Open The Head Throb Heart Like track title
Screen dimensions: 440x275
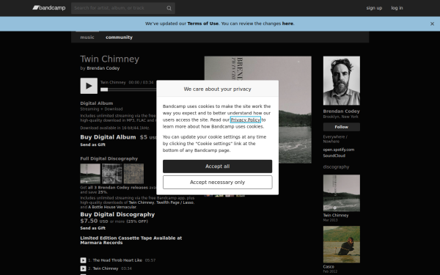tap(117, 260)
